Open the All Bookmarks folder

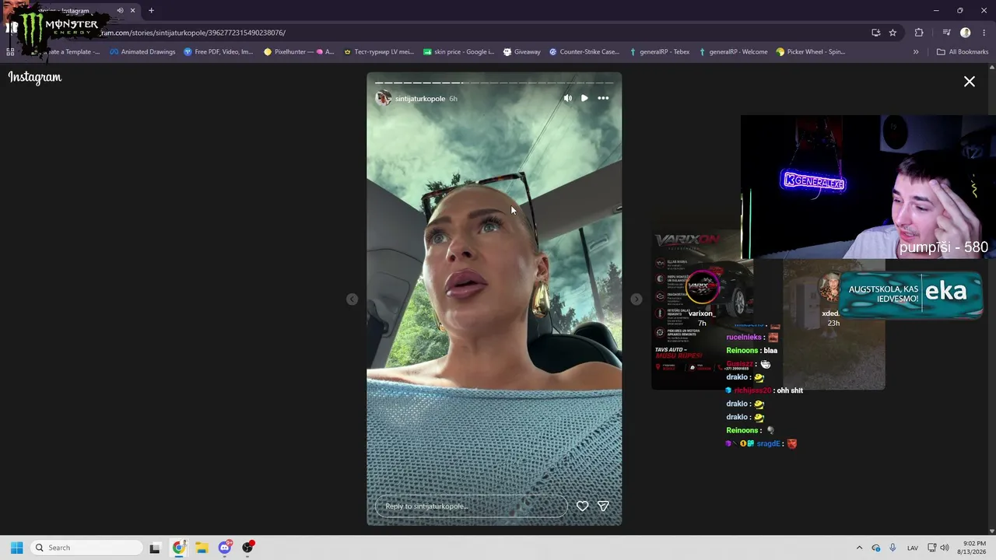pyautogui.click(x=963, y=52)
